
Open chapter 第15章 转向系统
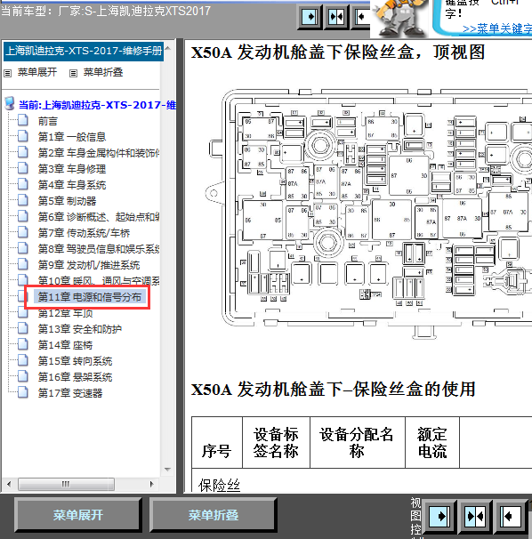75,361
